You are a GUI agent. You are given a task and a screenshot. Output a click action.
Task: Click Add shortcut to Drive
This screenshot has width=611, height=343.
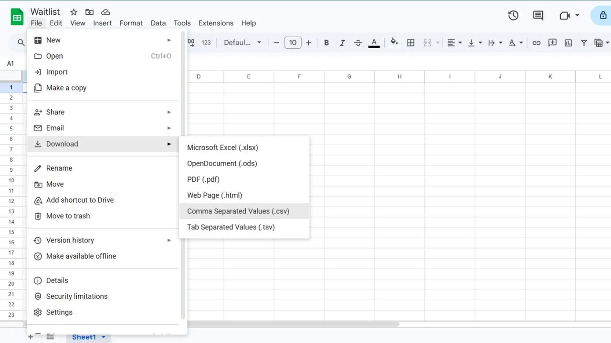click(80, 200)
